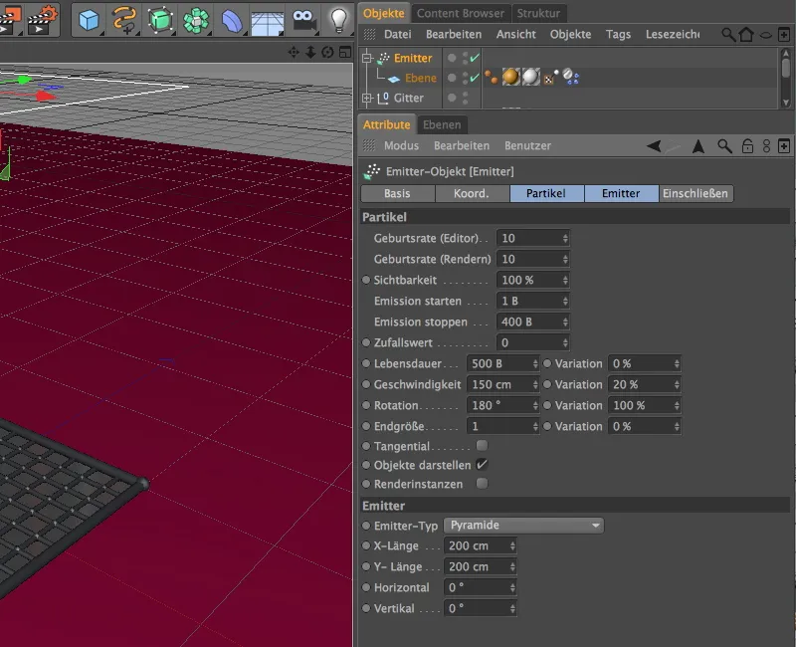Open the Light bulb object icon

tap(338, 20)
